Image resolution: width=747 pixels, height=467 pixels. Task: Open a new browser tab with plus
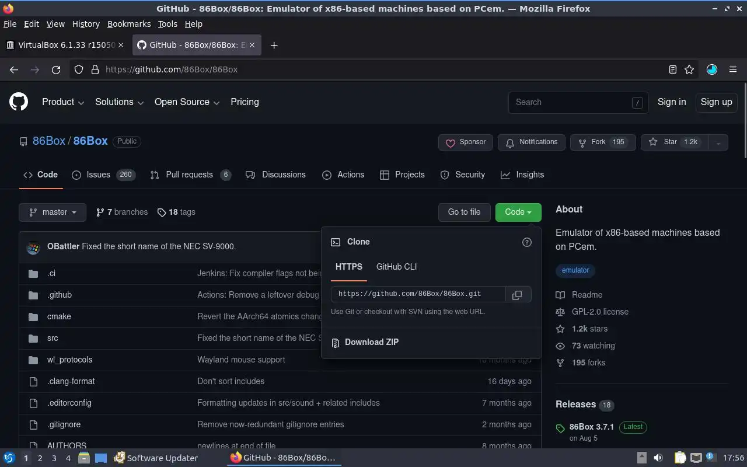point(274,45)
